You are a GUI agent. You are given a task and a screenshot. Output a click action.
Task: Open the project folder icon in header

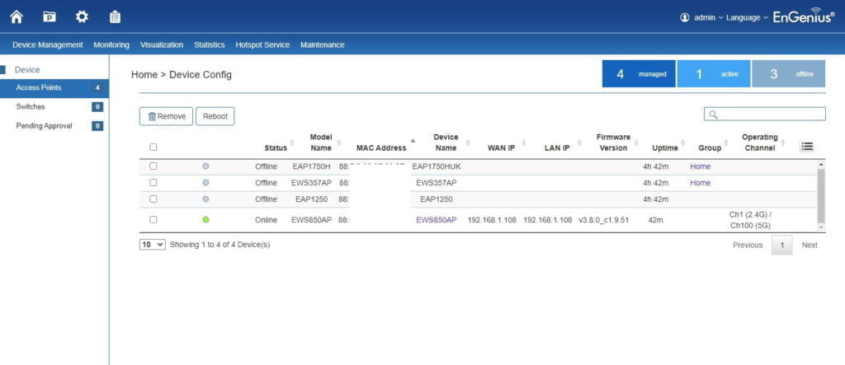tap(50, 16)
